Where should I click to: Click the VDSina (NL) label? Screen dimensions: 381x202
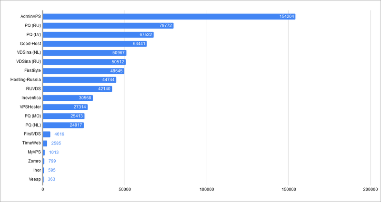point(29,53)
